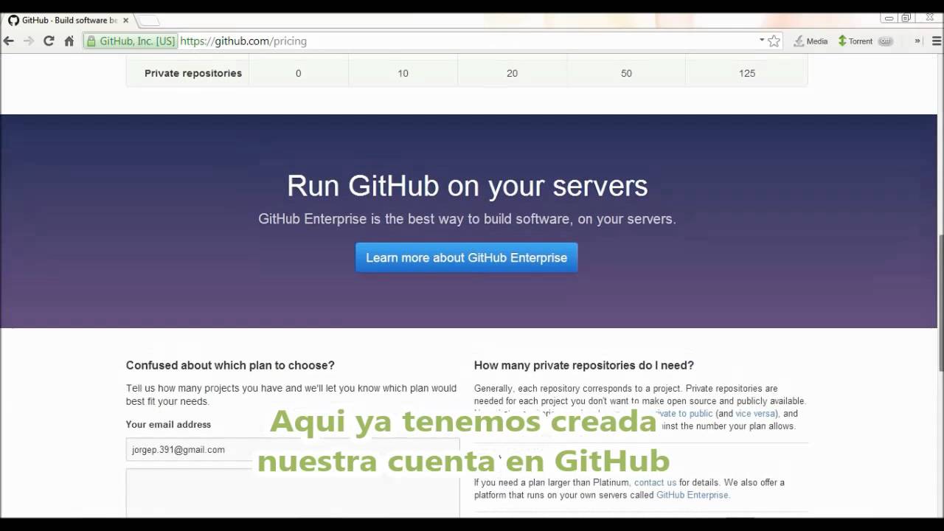944x531 pixels.
Task: View the GitHub, Inc. security certificate badge
Action: pyautogui.click(x=130, y=41)
